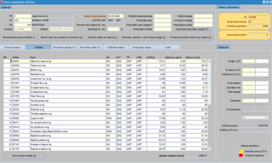Screen dimensions: 272x163
Task: Click the Datum dokumenta field
Action: pyautogui.click(x=115, y=16)
